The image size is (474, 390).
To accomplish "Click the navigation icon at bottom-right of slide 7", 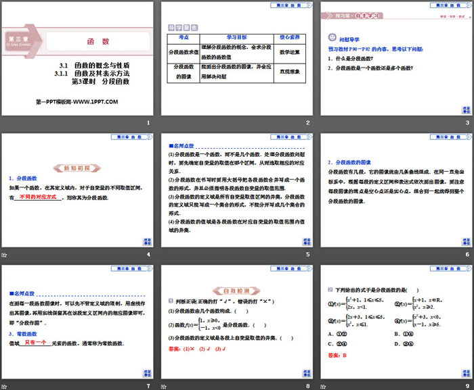I will tap(147, 373).
